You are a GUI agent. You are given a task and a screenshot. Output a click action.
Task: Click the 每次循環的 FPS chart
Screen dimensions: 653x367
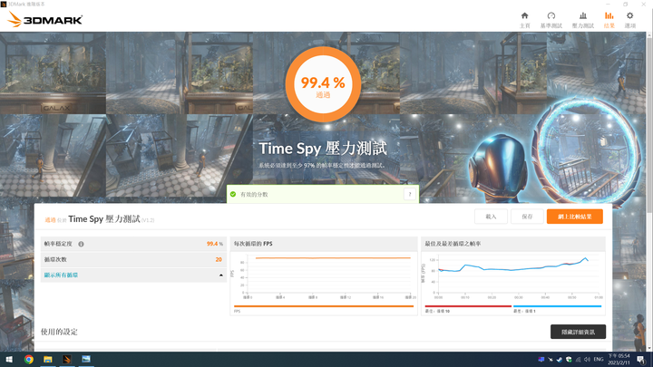pos(324,276)
